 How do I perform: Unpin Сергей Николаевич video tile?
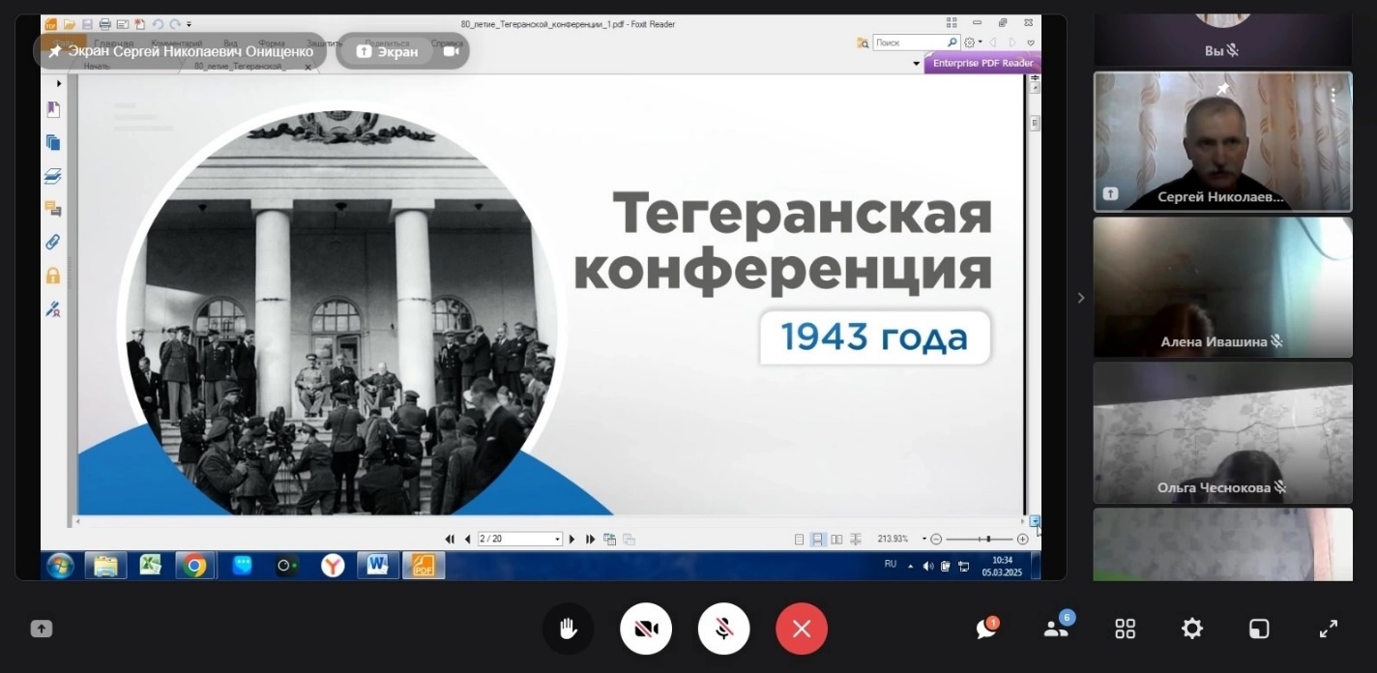(1222, 89)
